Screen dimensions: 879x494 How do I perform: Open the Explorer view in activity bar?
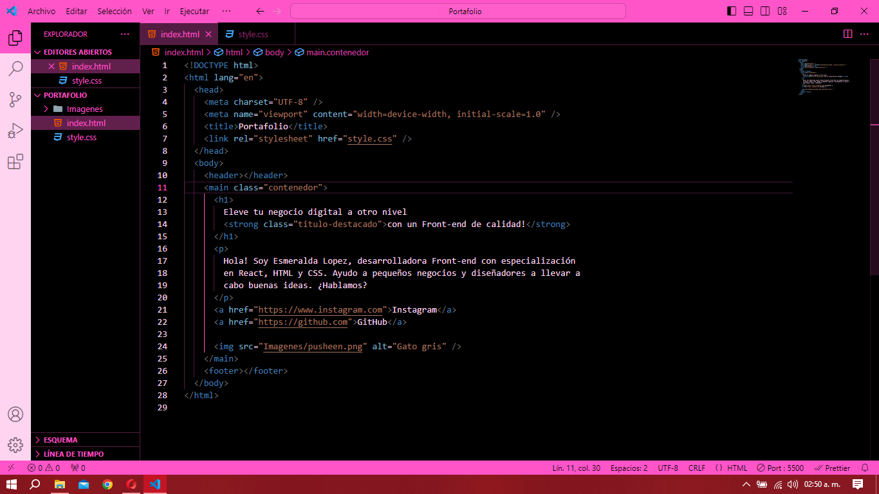[15, 38]
